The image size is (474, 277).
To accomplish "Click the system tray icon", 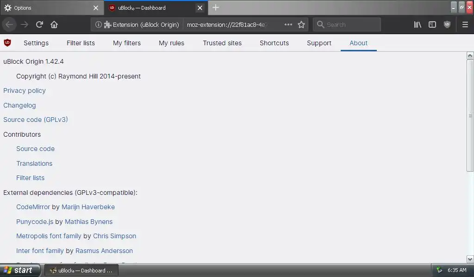I will (439, 270).
